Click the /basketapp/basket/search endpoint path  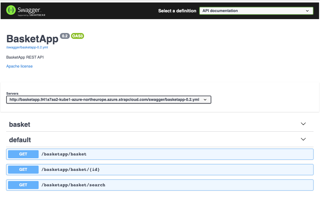pyautogui.click(x=73, y=185)
